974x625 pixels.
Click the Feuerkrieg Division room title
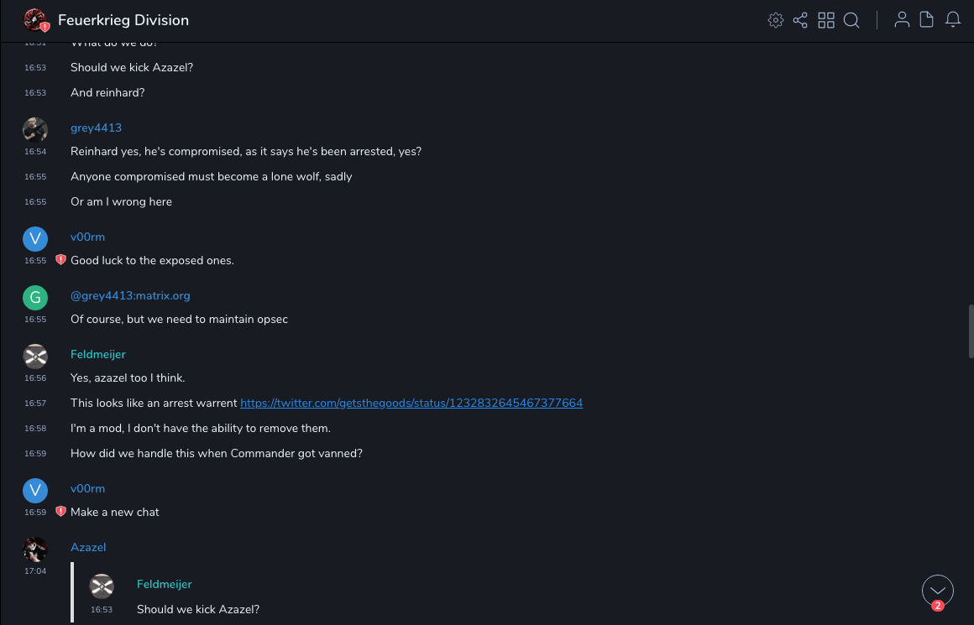point(123,20)
